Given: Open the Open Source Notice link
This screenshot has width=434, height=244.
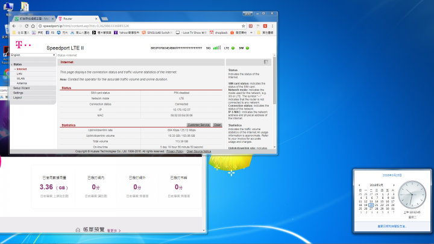Looking at the screenshot, I should 199,151.
